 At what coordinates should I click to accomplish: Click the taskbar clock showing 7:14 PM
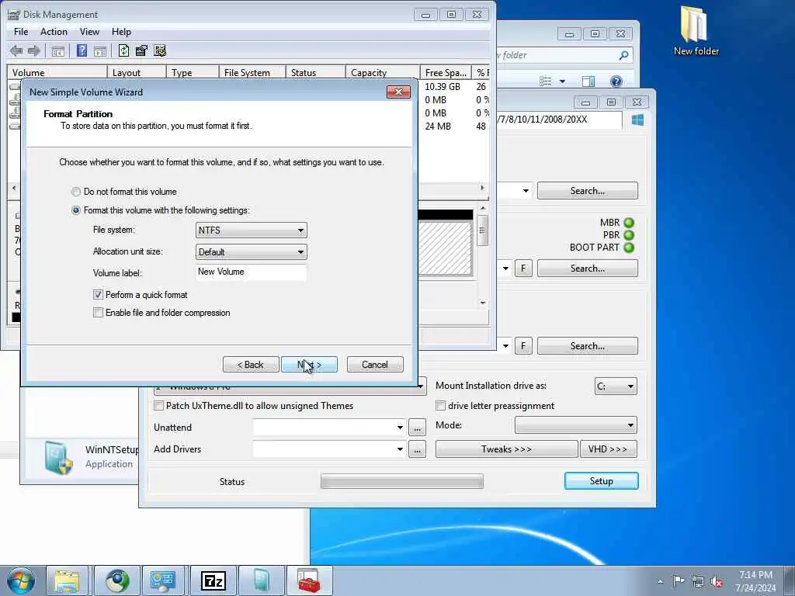coord(755,581)
